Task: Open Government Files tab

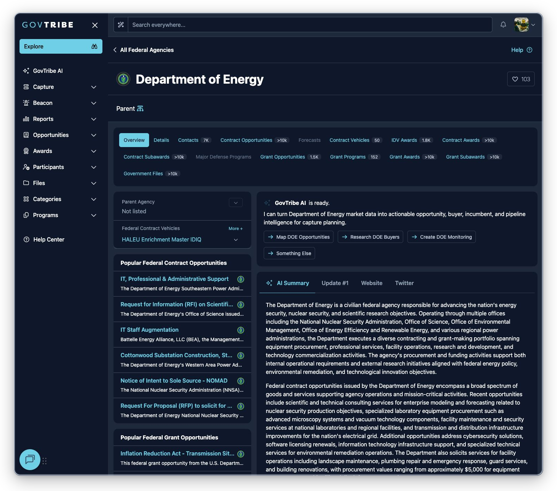Action: [x=152, y=174]
